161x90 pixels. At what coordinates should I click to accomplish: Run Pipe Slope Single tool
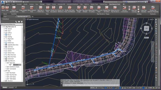point(79,9)
